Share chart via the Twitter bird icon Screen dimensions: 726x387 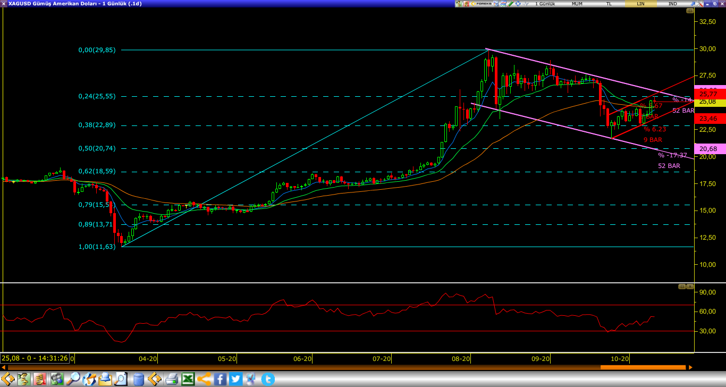(236, 379)
